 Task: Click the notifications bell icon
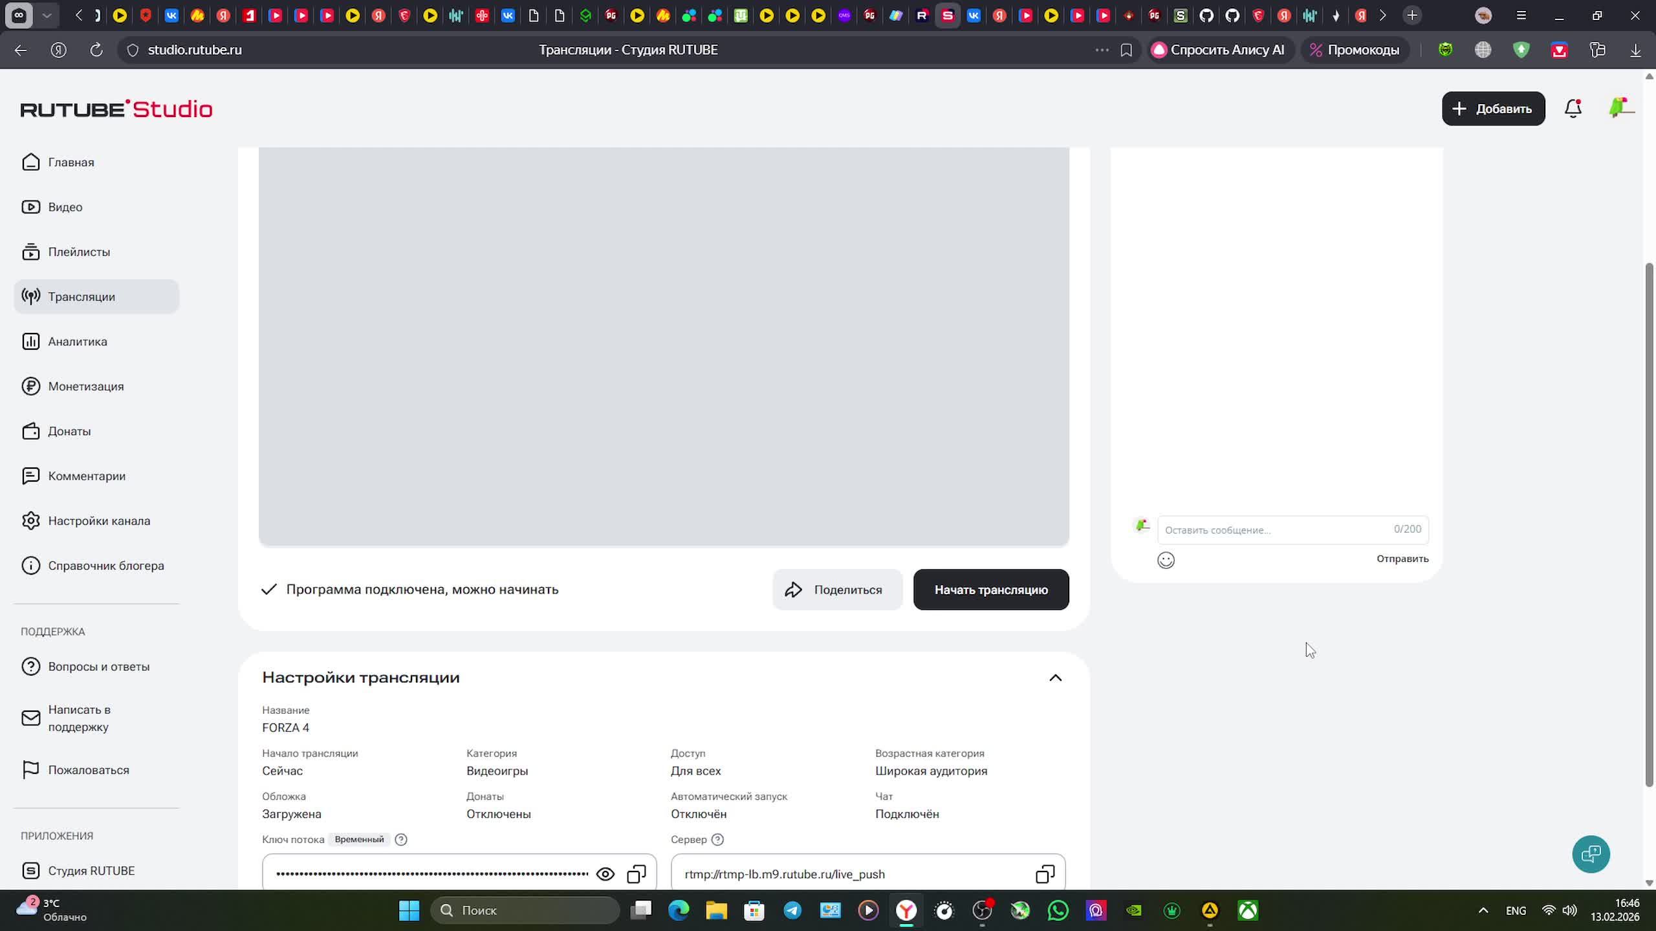coord(1573,109)
